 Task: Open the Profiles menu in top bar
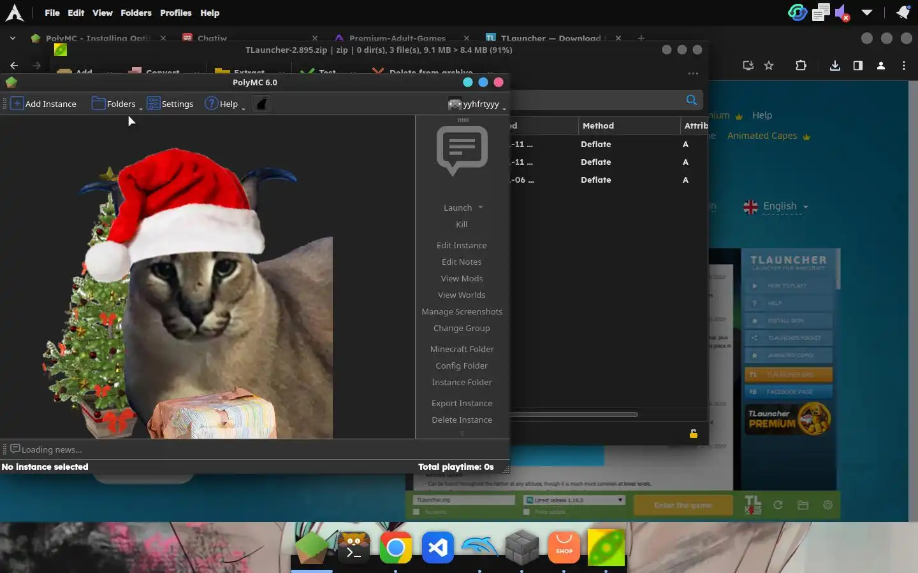[x=175, y=13]
